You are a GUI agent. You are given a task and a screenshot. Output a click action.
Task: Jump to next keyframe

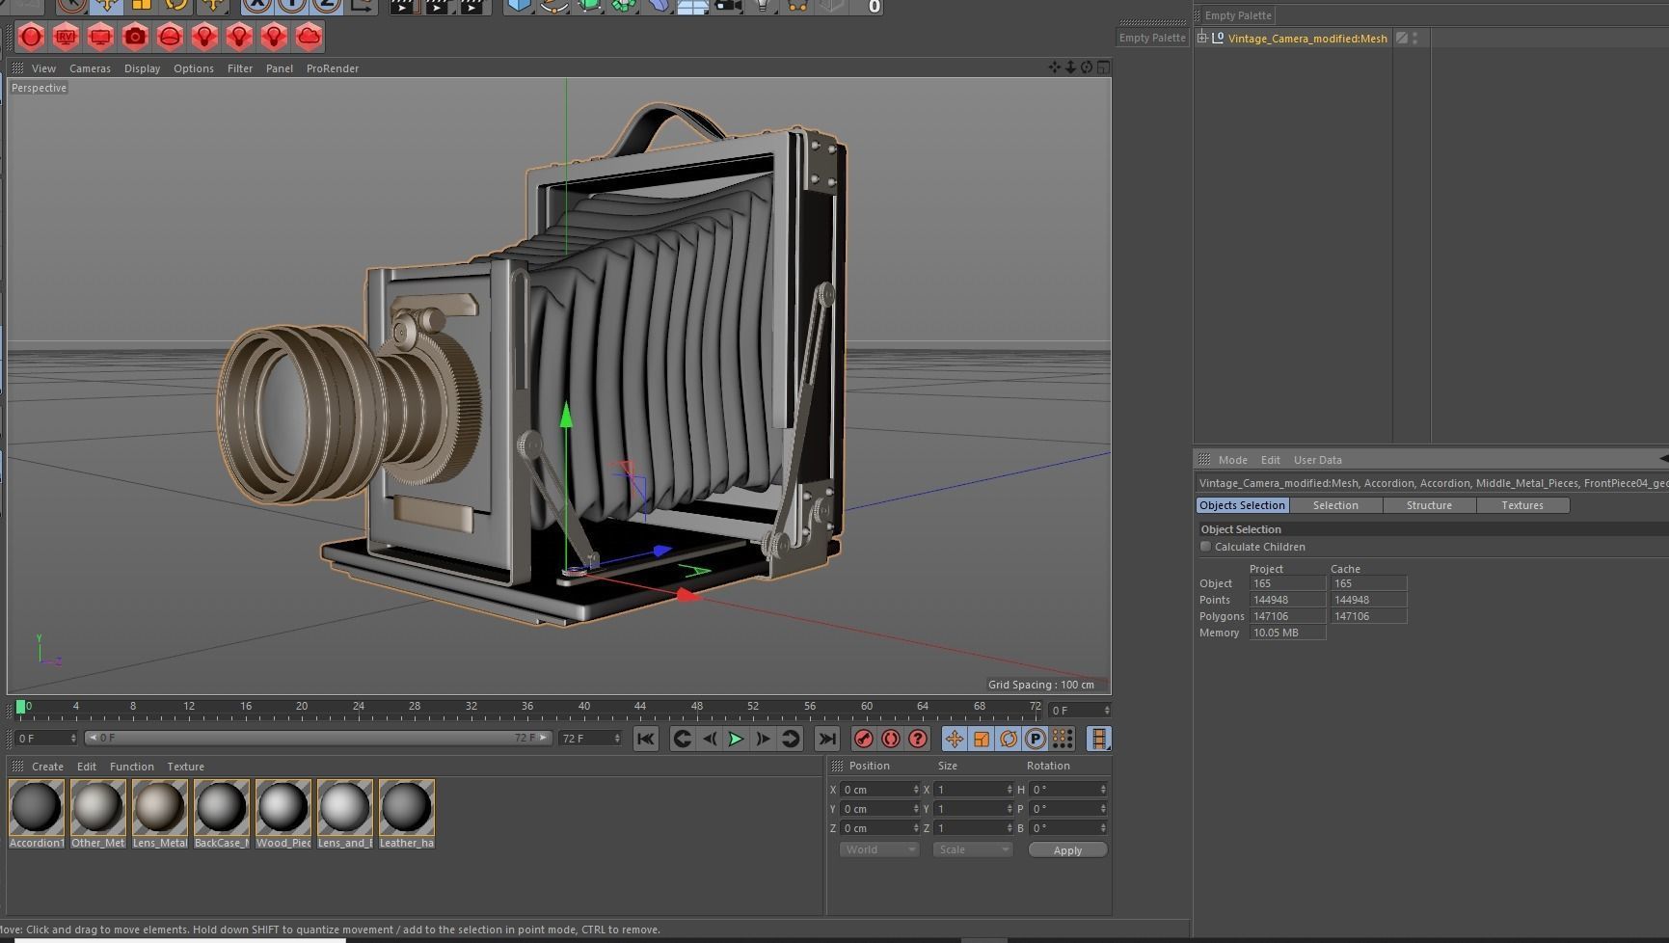(x=790, y=739)
